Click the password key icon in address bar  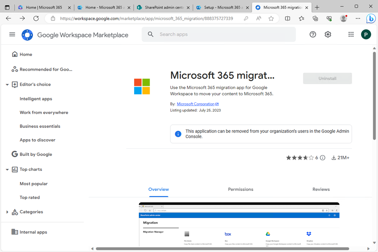tap(246, 19)
